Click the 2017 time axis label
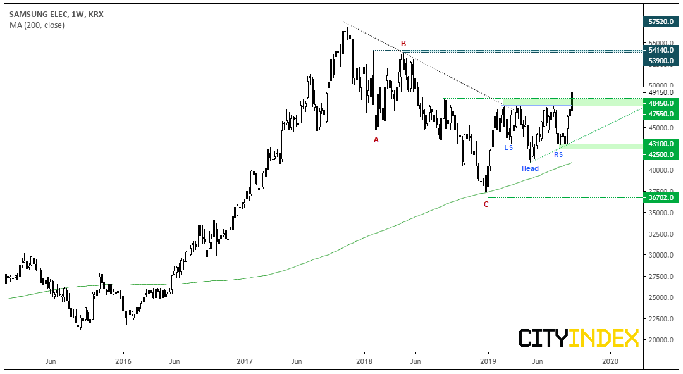 [245, 361]
